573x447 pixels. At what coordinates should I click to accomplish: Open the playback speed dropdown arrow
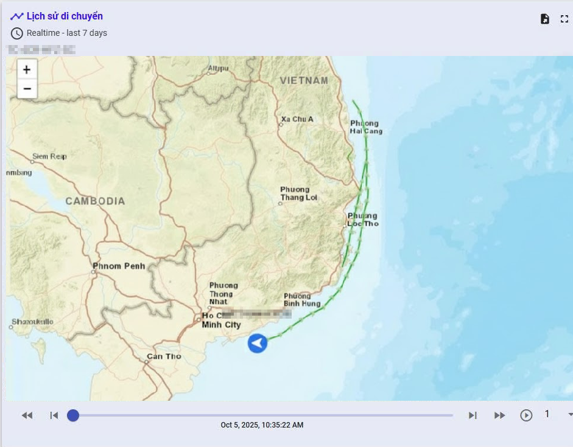click(x=570, y=415)
